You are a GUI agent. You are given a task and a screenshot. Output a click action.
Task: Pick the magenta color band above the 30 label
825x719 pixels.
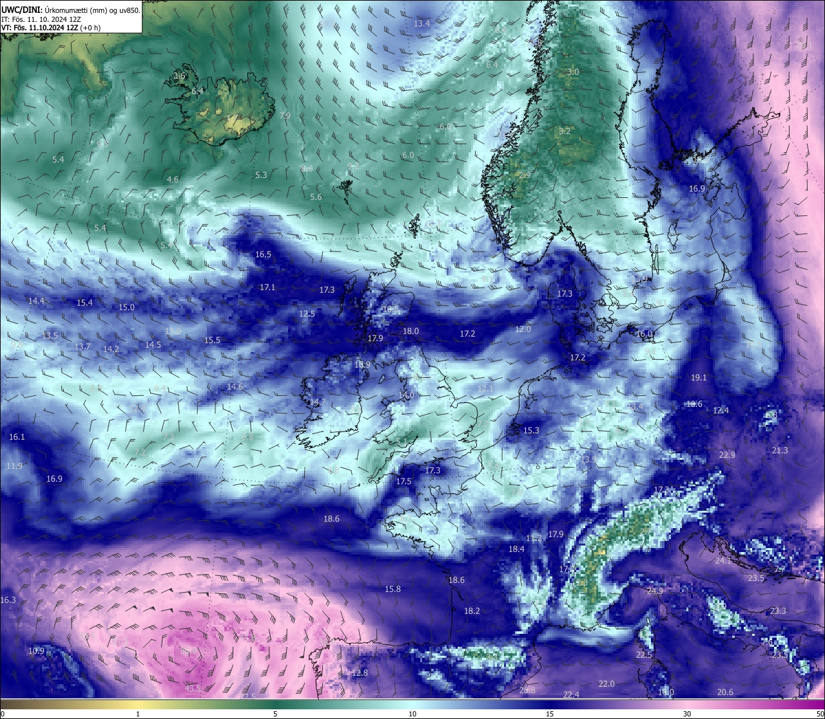[x=687, y=704]
